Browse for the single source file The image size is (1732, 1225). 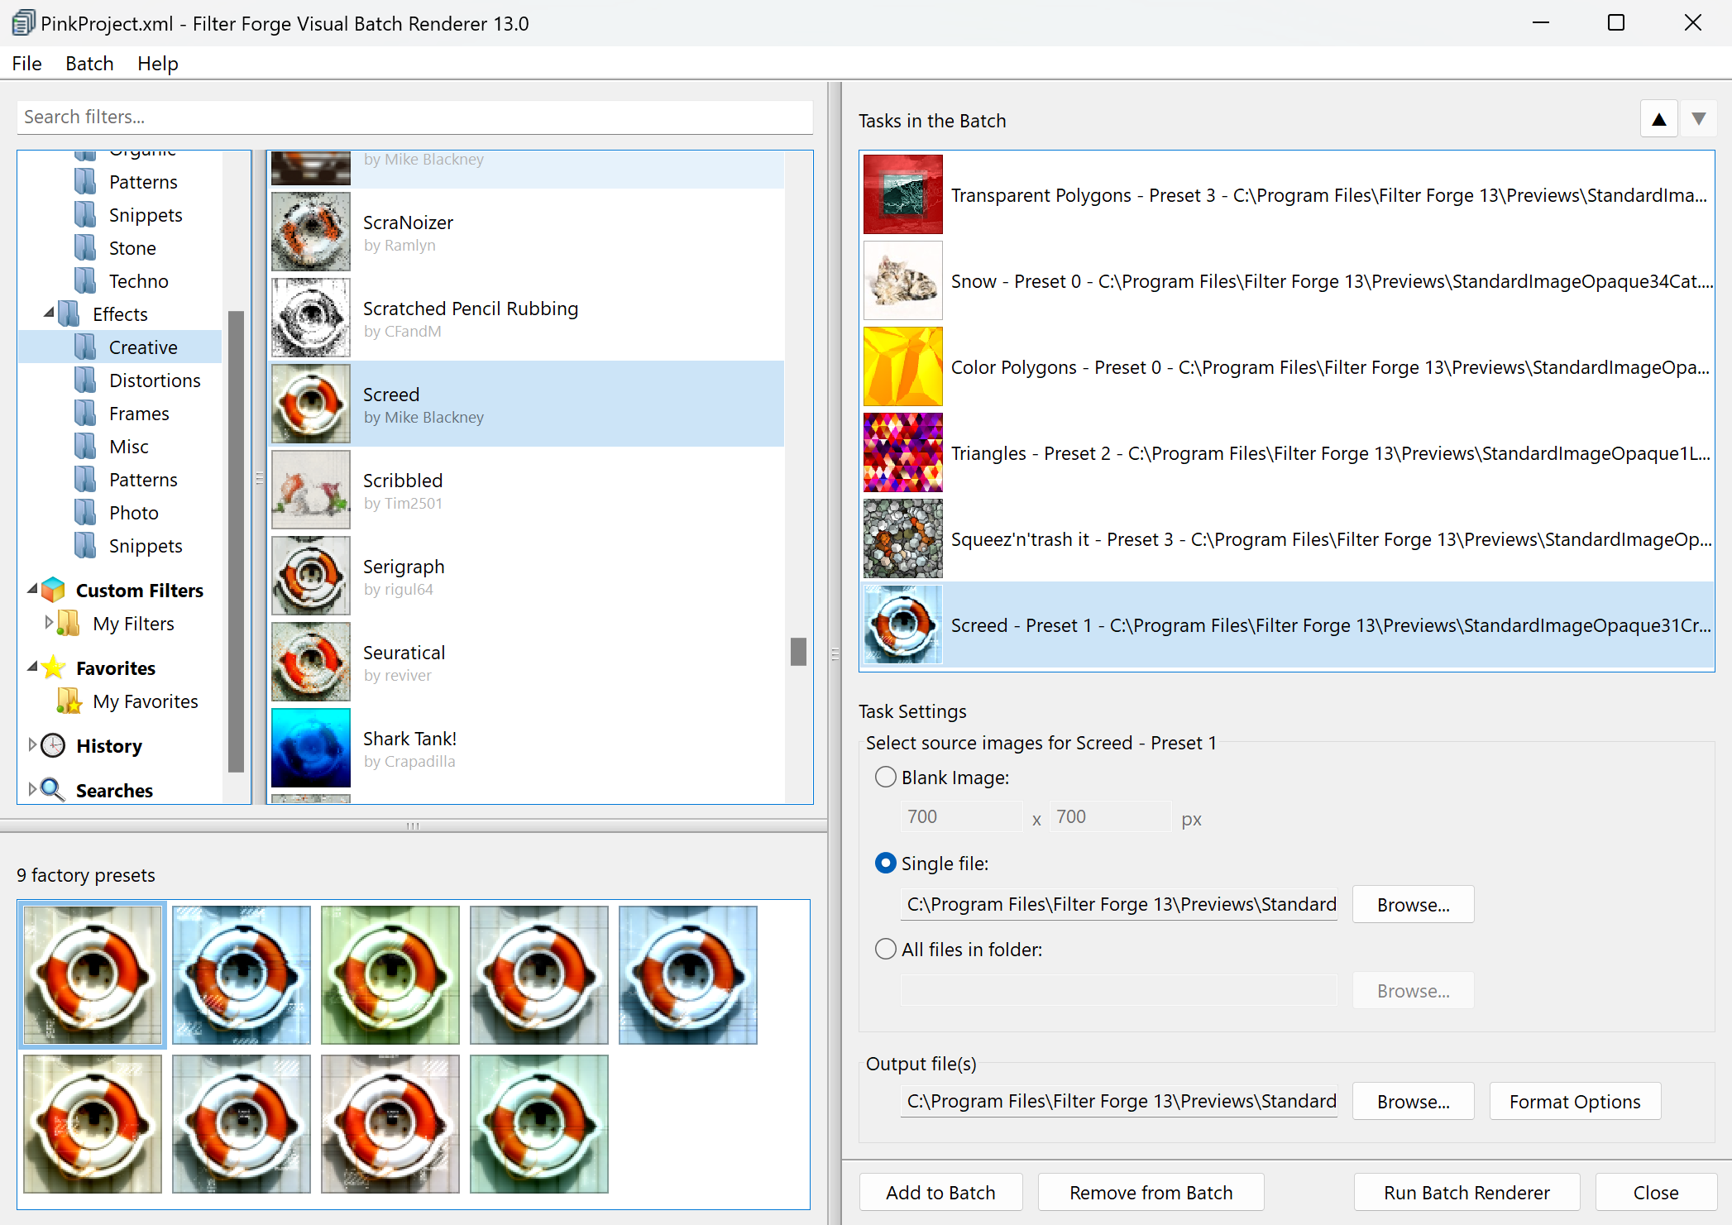(1413, 904)
